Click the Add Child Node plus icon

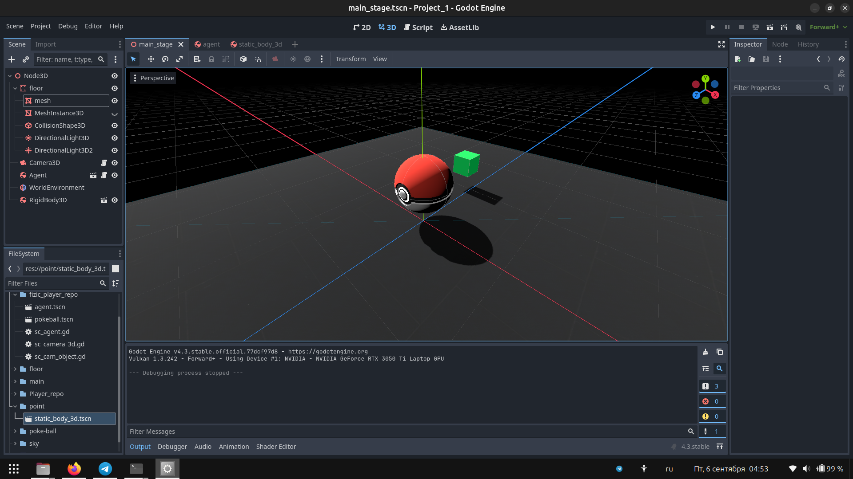click(12, 59)
